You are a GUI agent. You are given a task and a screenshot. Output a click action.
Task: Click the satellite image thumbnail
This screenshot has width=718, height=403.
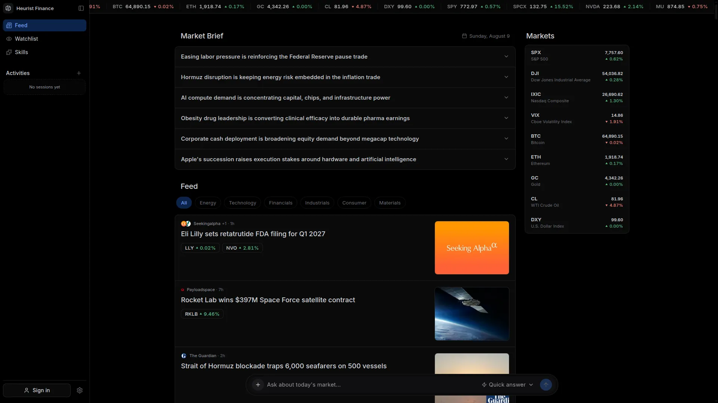(x=472, y=314)
